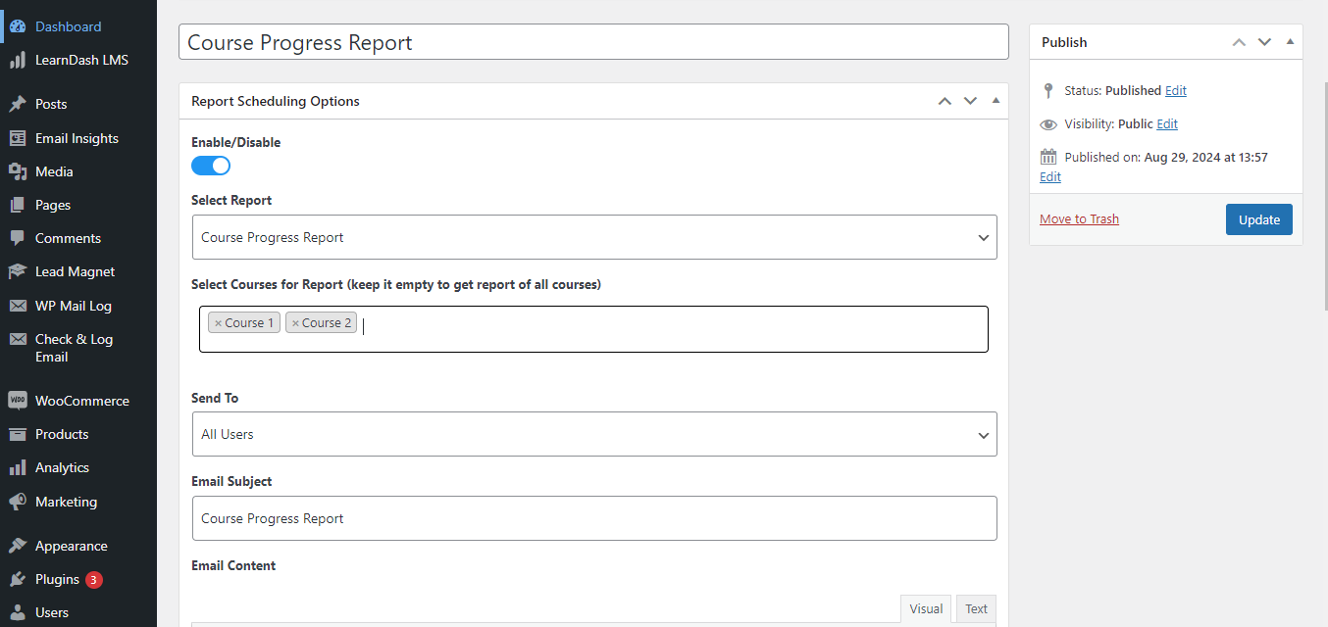Open the Select Report dropdown

(594, 237)
